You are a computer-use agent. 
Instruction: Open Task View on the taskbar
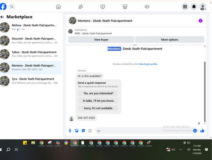coord(16,149)
